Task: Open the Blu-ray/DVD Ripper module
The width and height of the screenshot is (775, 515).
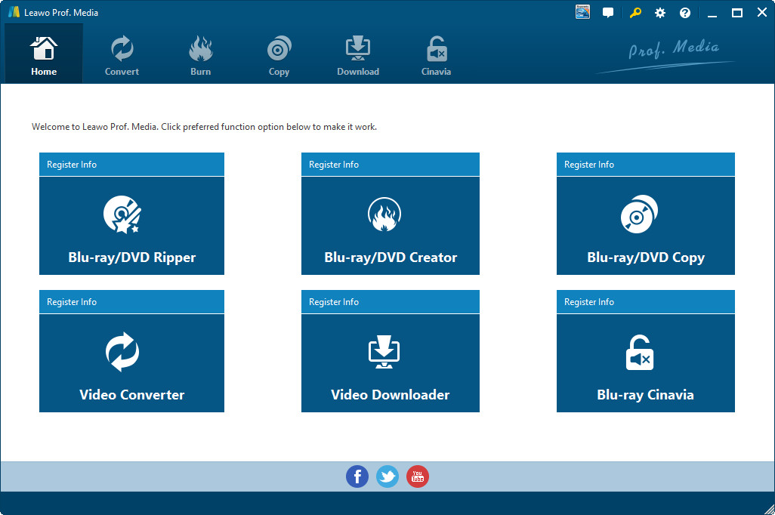Action: [x=131, y=225]
